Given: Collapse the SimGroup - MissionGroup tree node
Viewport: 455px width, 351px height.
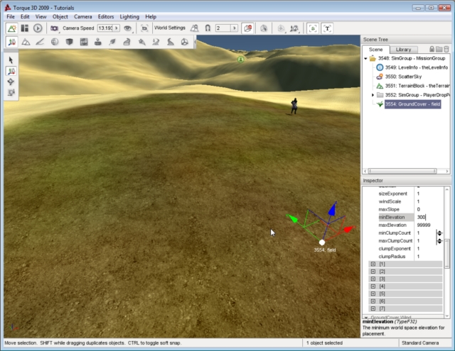Looking at the screenshot, I should (x=365, y=58).
